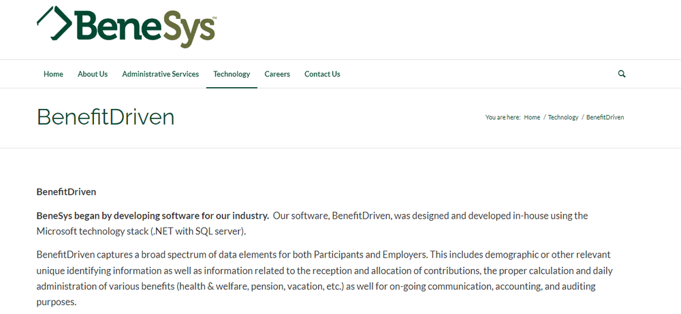Click the BeneSys logo arrow emblem
Image resolution: width=681 pixels, height=314 pixels.
pos(54,22)
